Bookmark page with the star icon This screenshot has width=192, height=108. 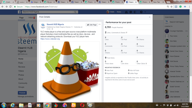point(171,7)
